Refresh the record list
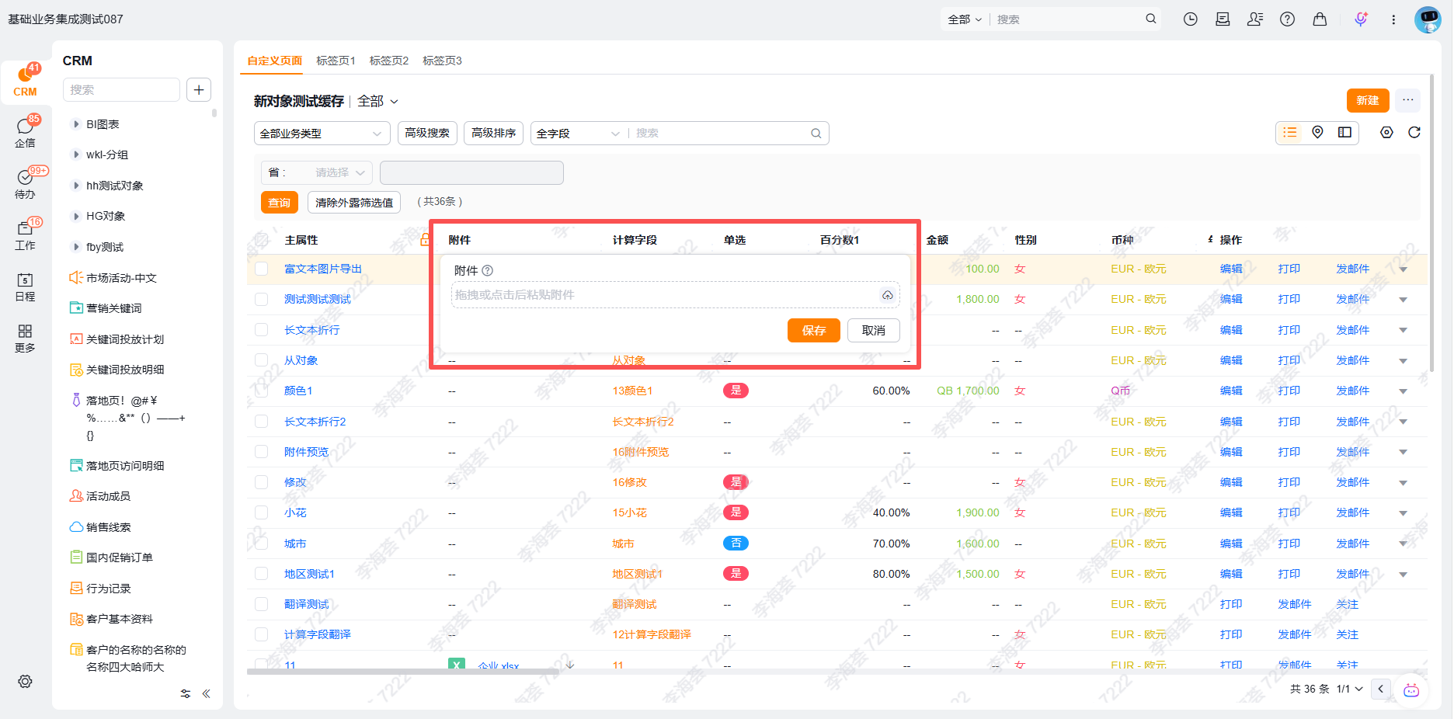Image resolution: width=1454 pixels, height=719 pixels. tap(1414, 133)
